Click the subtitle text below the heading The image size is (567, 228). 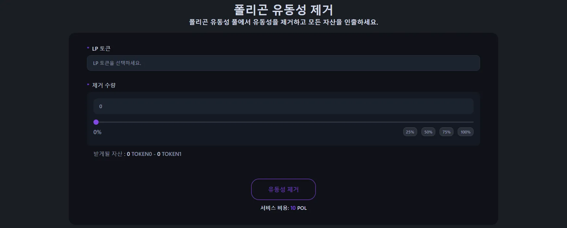[283, 22]
